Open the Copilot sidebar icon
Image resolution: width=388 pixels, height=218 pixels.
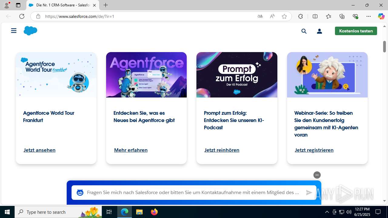pos(381,16)
